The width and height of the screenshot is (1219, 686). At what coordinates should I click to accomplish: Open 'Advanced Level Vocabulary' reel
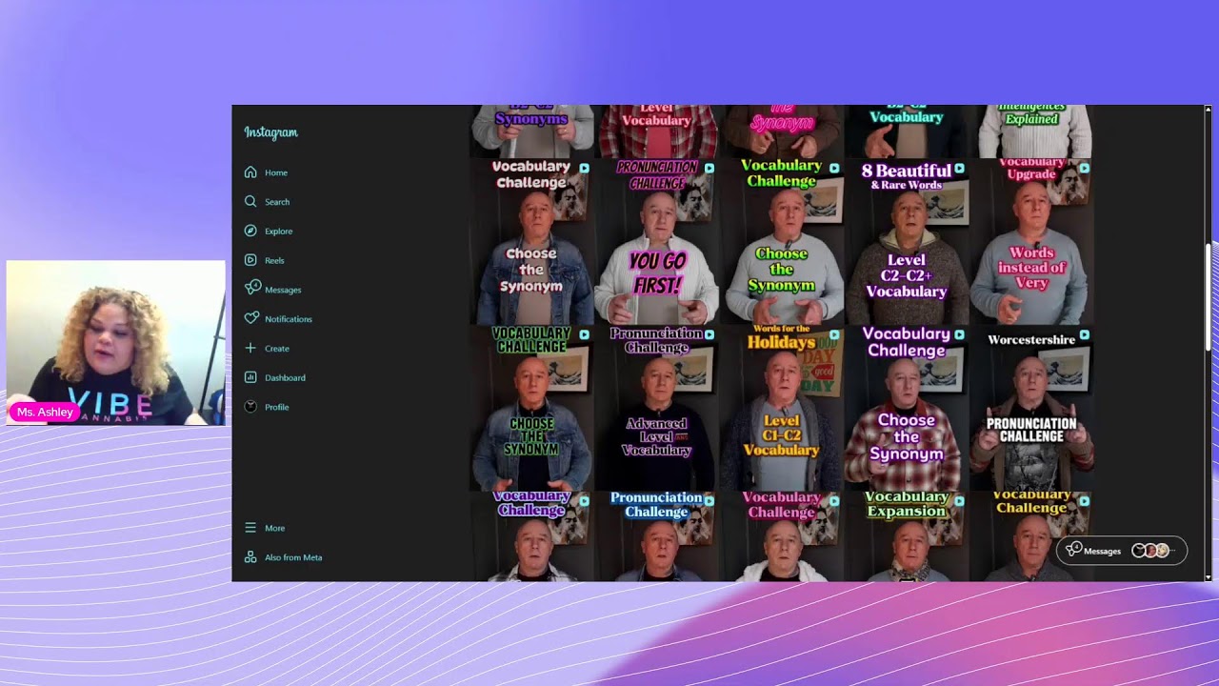[x=656, y=409]
